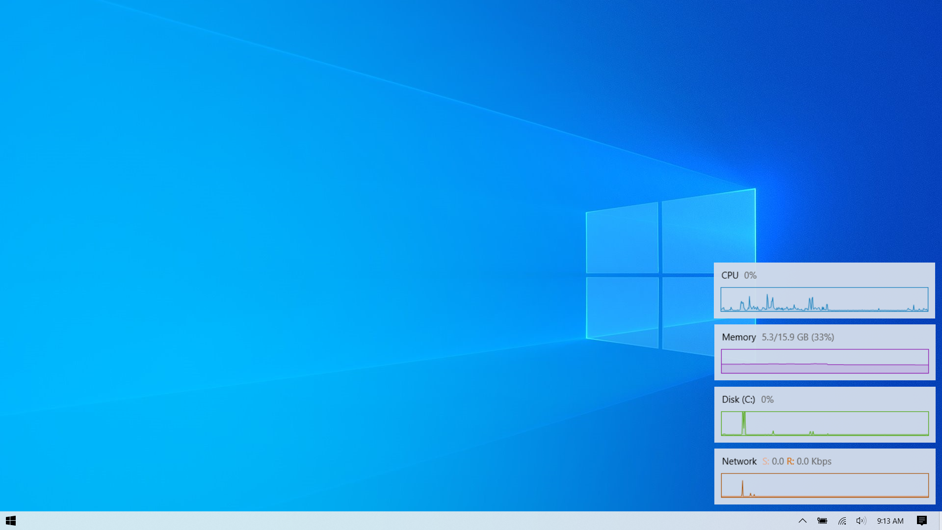Click the Network widget title label
Image resolution: width=942 pixels, height=530 pixels.
click(x=739, y=461)
